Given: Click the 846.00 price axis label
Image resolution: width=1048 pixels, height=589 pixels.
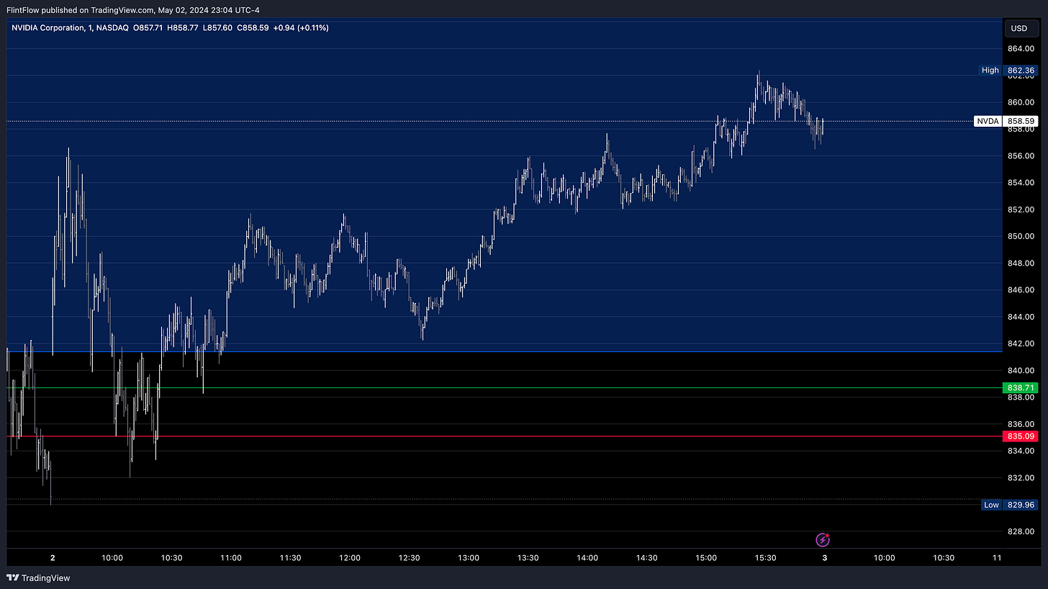Looking at the screenshot, I should tap(1020, 290).
